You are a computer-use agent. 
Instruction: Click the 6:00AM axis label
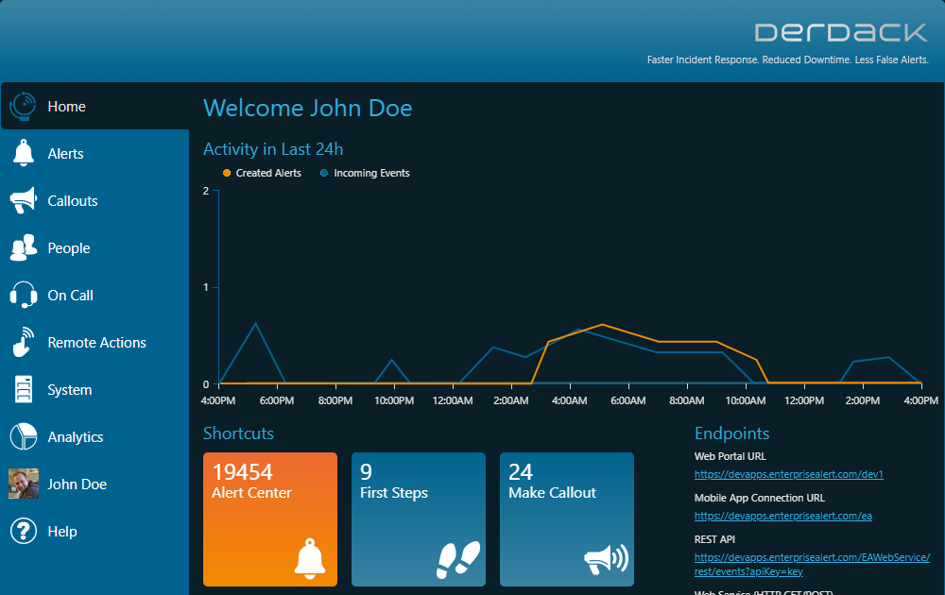click(x=628, y=400)
